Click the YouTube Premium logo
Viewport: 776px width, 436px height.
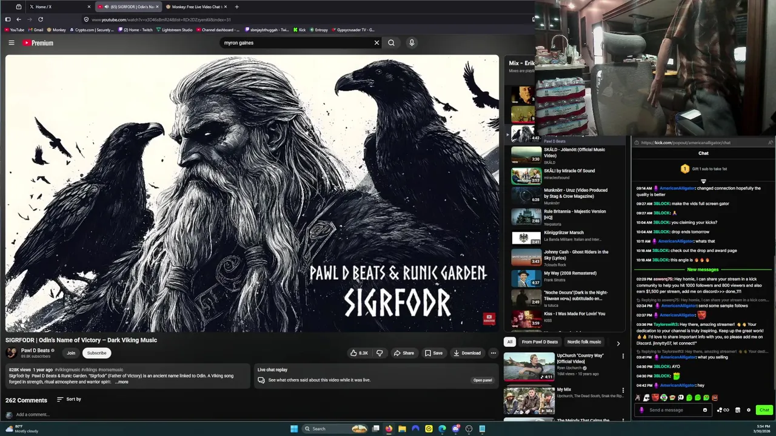point(38,43)
